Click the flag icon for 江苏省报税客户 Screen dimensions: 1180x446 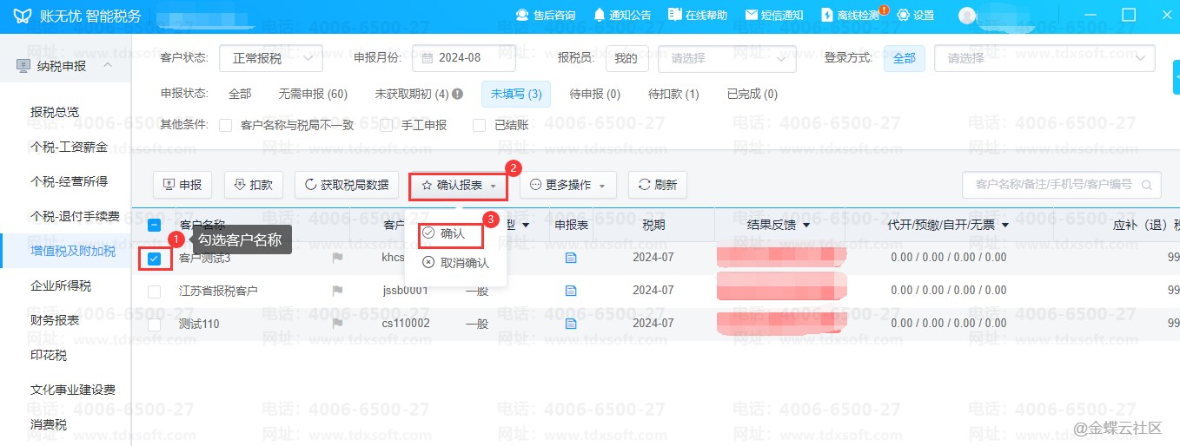click(x=337, y=291)
